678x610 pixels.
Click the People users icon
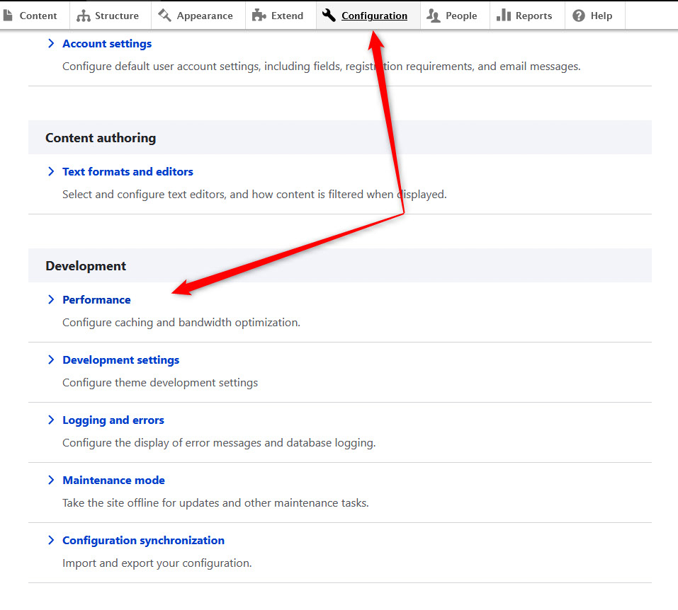[434, 14]
